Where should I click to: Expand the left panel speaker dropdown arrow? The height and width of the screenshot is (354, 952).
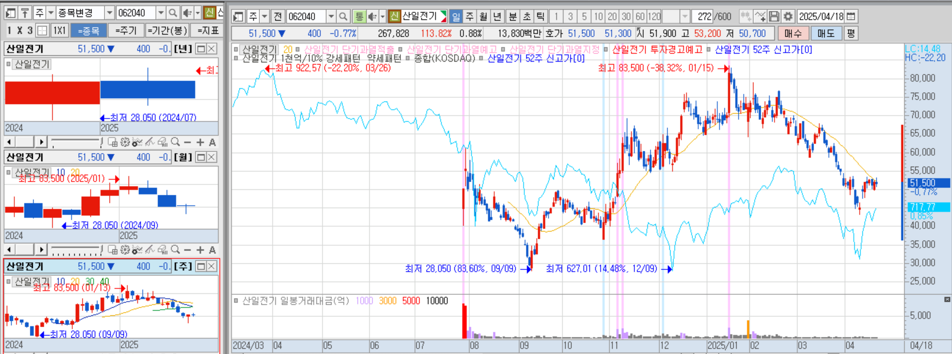pos(198,13)
